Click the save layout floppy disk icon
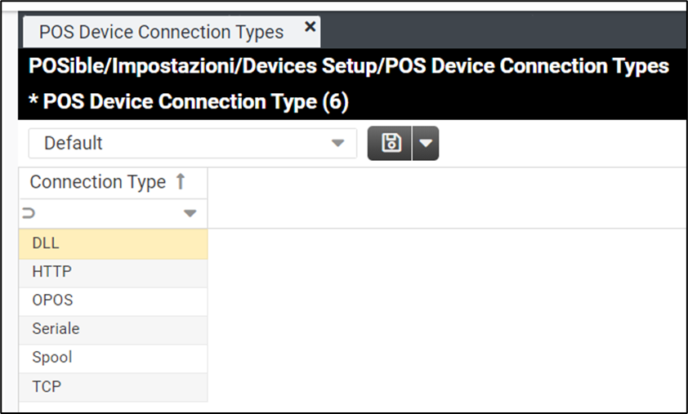The height and width of the screenshot is (414, 688). pos(391,144)
